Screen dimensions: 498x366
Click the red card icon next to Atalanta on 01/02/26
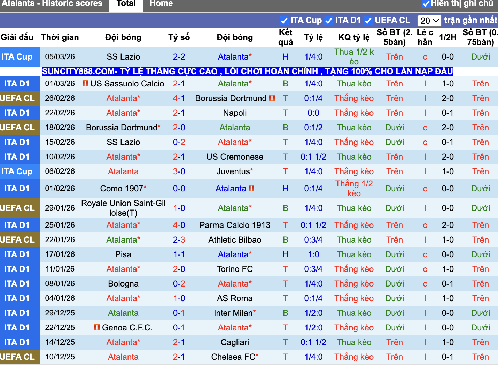coord(251,189)
